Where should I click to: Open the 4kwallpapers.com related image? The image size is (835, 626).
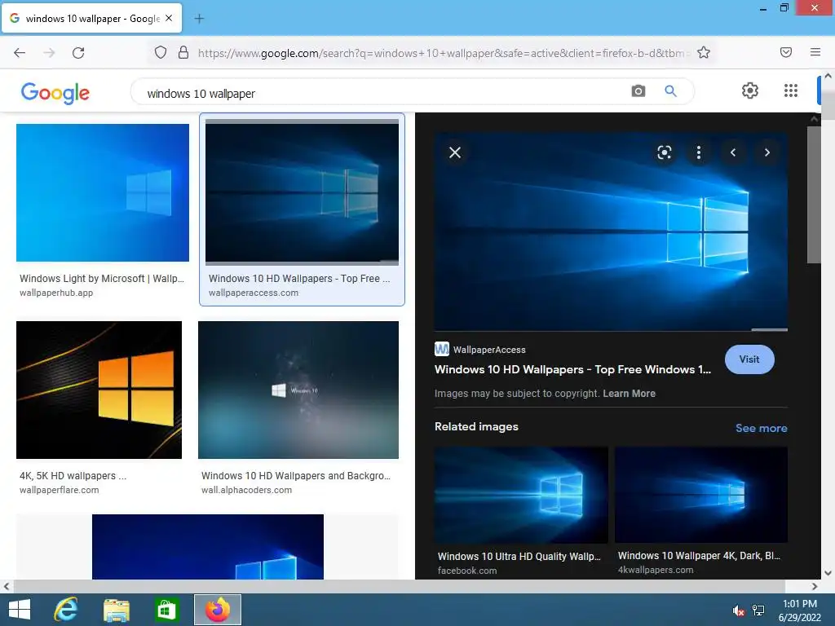701,495
